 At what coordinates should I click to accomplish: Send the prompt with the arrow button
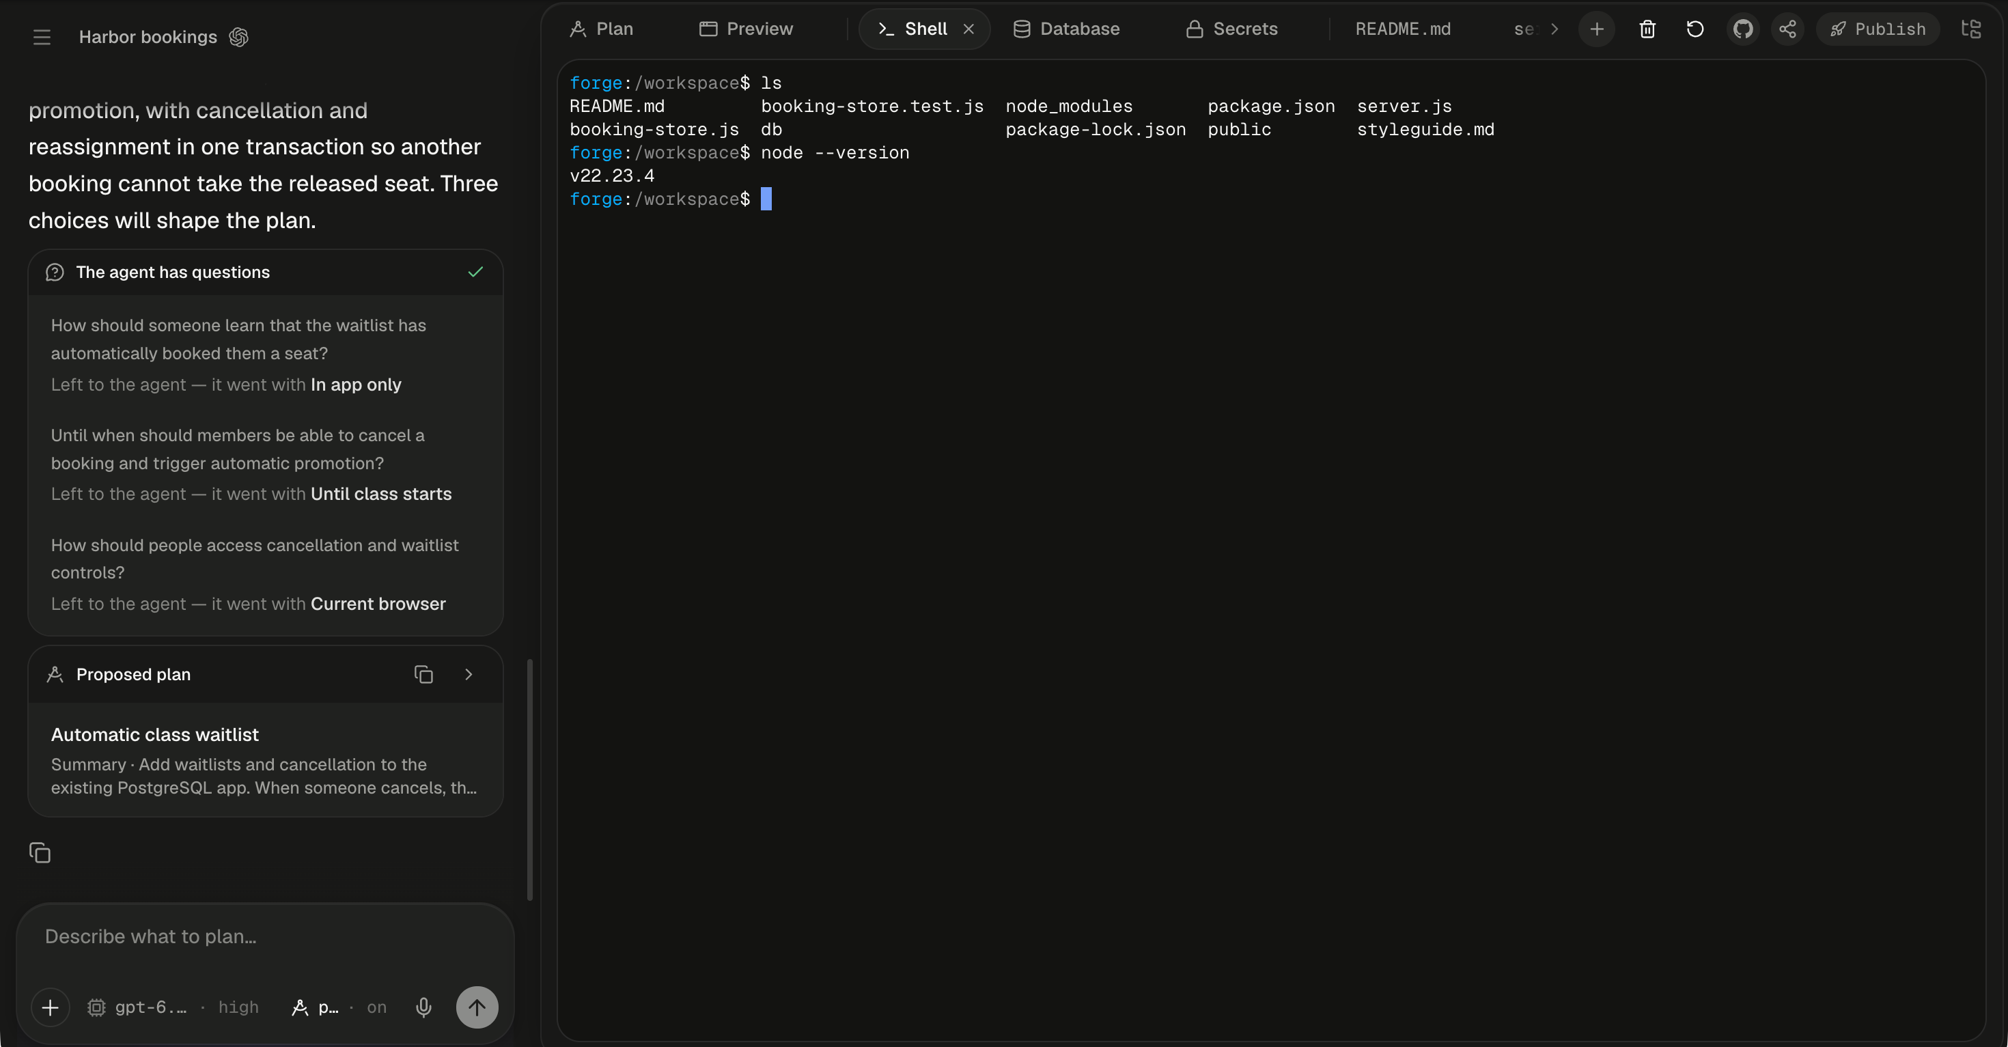point(477,1007)
